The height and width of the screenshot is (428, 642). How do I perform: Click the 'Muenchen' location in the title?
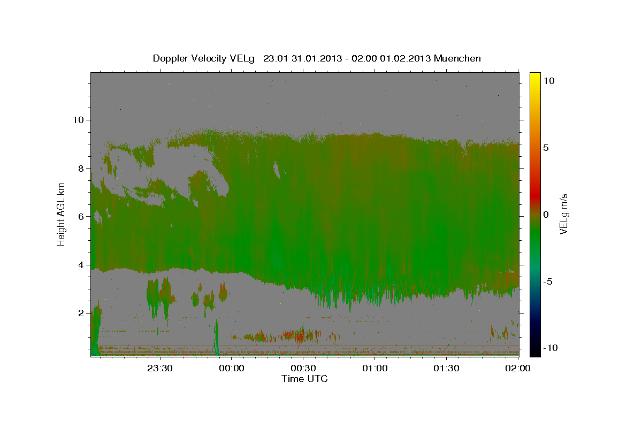(457, 58)
